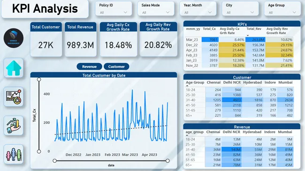Click the bottom handle of vertical Total_Cx slider
The height and width of the screenshot is (171, 305).
tap(39, 151)
